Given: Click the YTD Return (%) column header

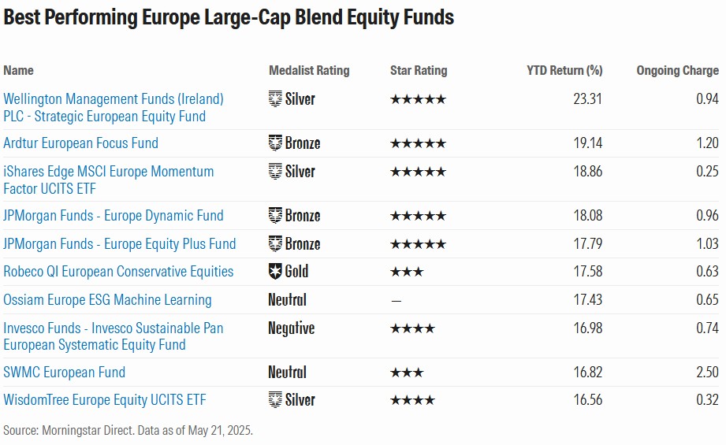Looking at the screenshot, I should click(x=564, y=70).
